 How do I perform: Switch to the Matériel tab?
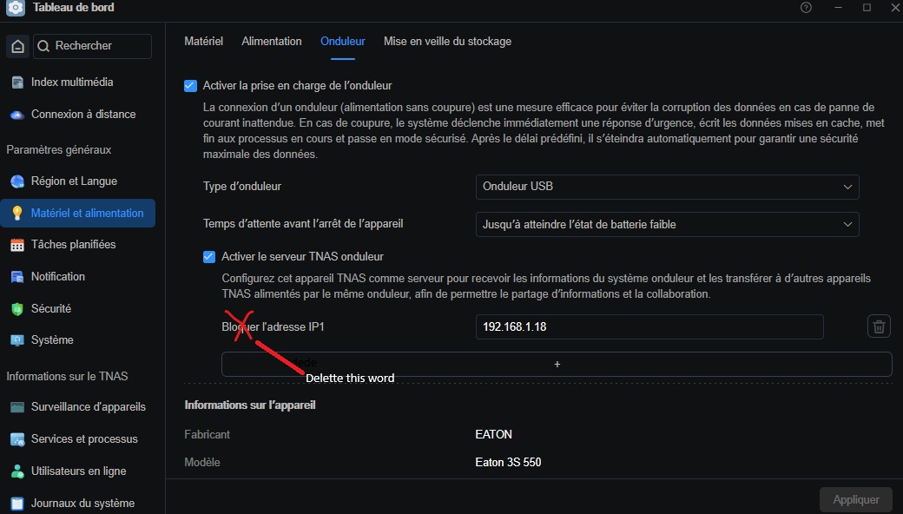click(x=203, y=42)
